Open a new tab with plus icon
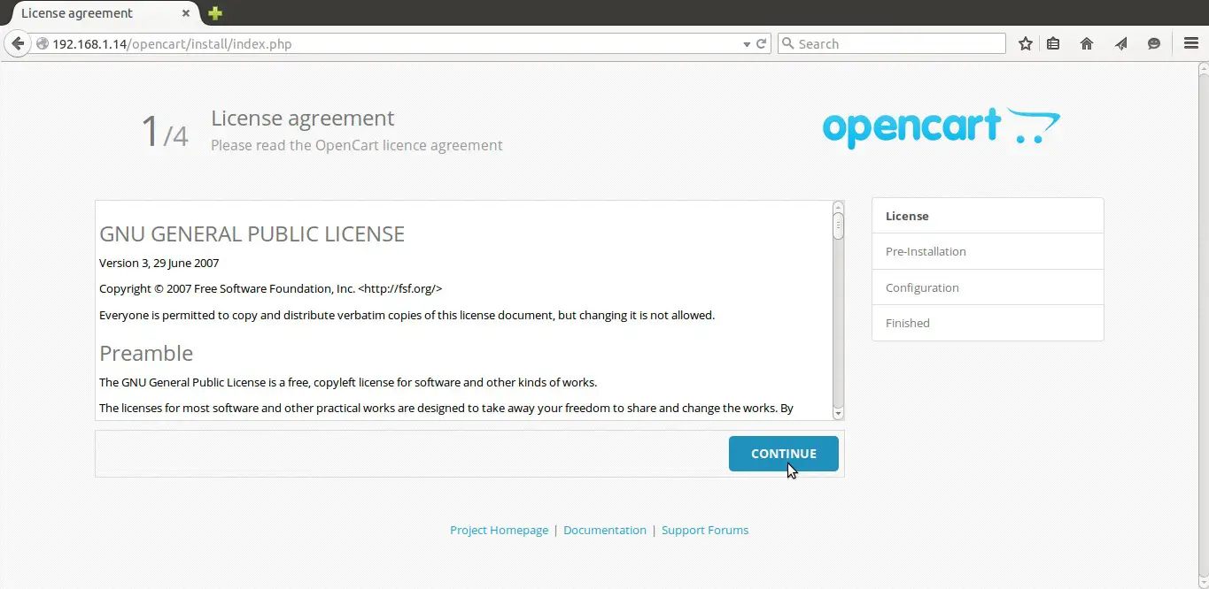 [214, 13]
